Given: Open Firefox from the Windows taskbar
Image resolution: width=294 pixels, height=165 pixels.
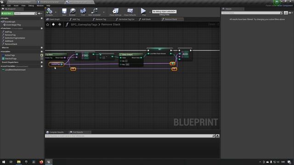Looking at the screenshot, I should tap(41, 162).
